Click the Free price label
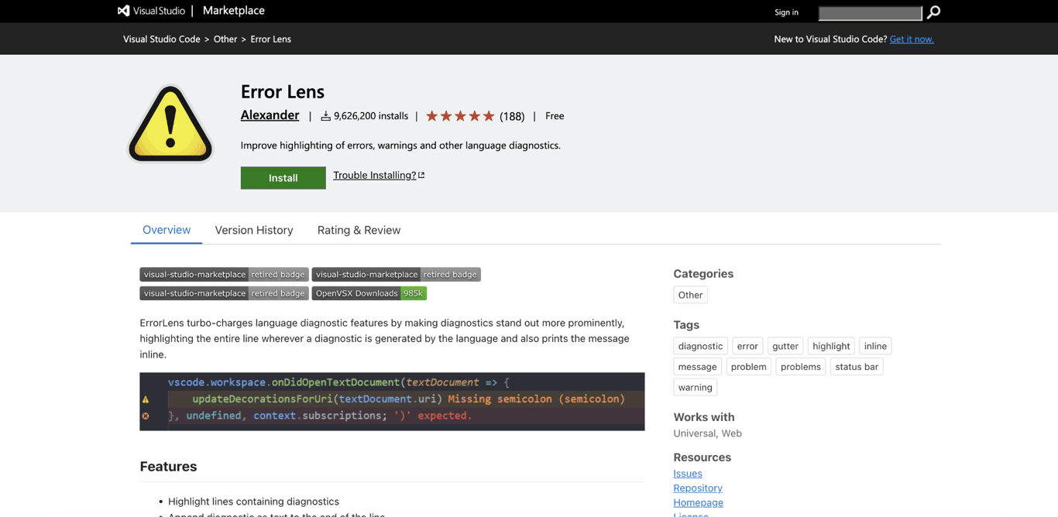The image size is (1058, 517). pyautogui.click(x=555, y=116)
